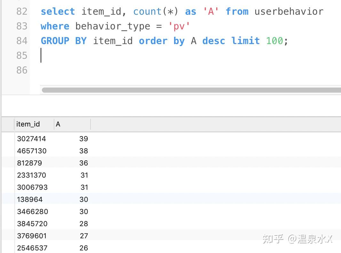
Task: Click the item_id column header
Action: click(x=28, y=124)
